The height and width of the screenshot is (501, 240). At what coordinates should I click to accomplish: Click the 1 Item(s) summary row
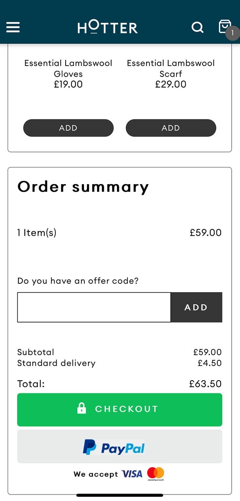37,233
